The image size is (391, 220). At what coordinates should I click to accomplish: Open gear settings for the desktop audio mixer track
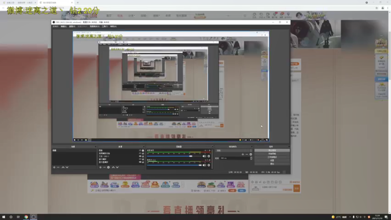coord(209,156)
